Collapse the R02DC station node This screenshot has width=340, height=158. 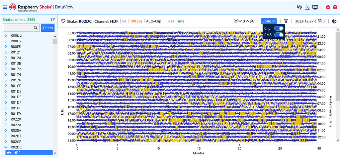pos(6,147)
